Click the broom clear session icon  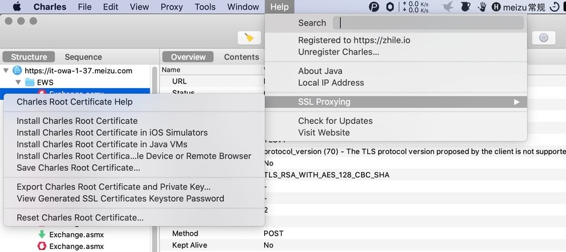[249, 38]
